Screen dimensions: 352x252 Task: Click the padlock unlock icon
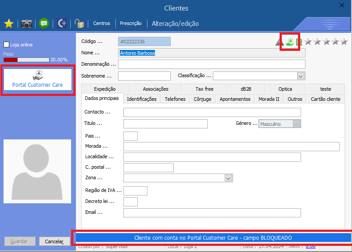[79, 24]
